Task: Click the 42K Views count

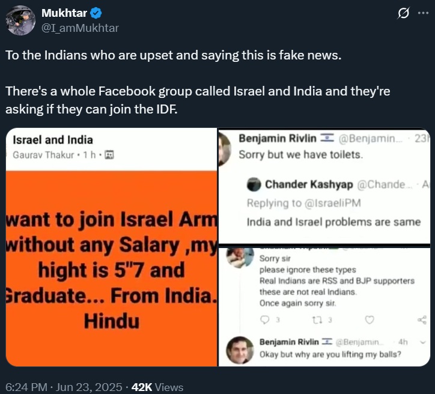Action: [x=157, y=387]
